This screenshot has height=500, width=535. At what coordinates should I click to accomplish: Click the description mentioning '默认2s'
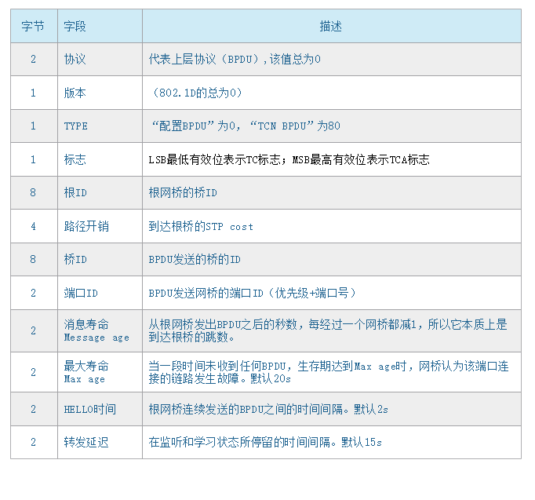point(268,409)
